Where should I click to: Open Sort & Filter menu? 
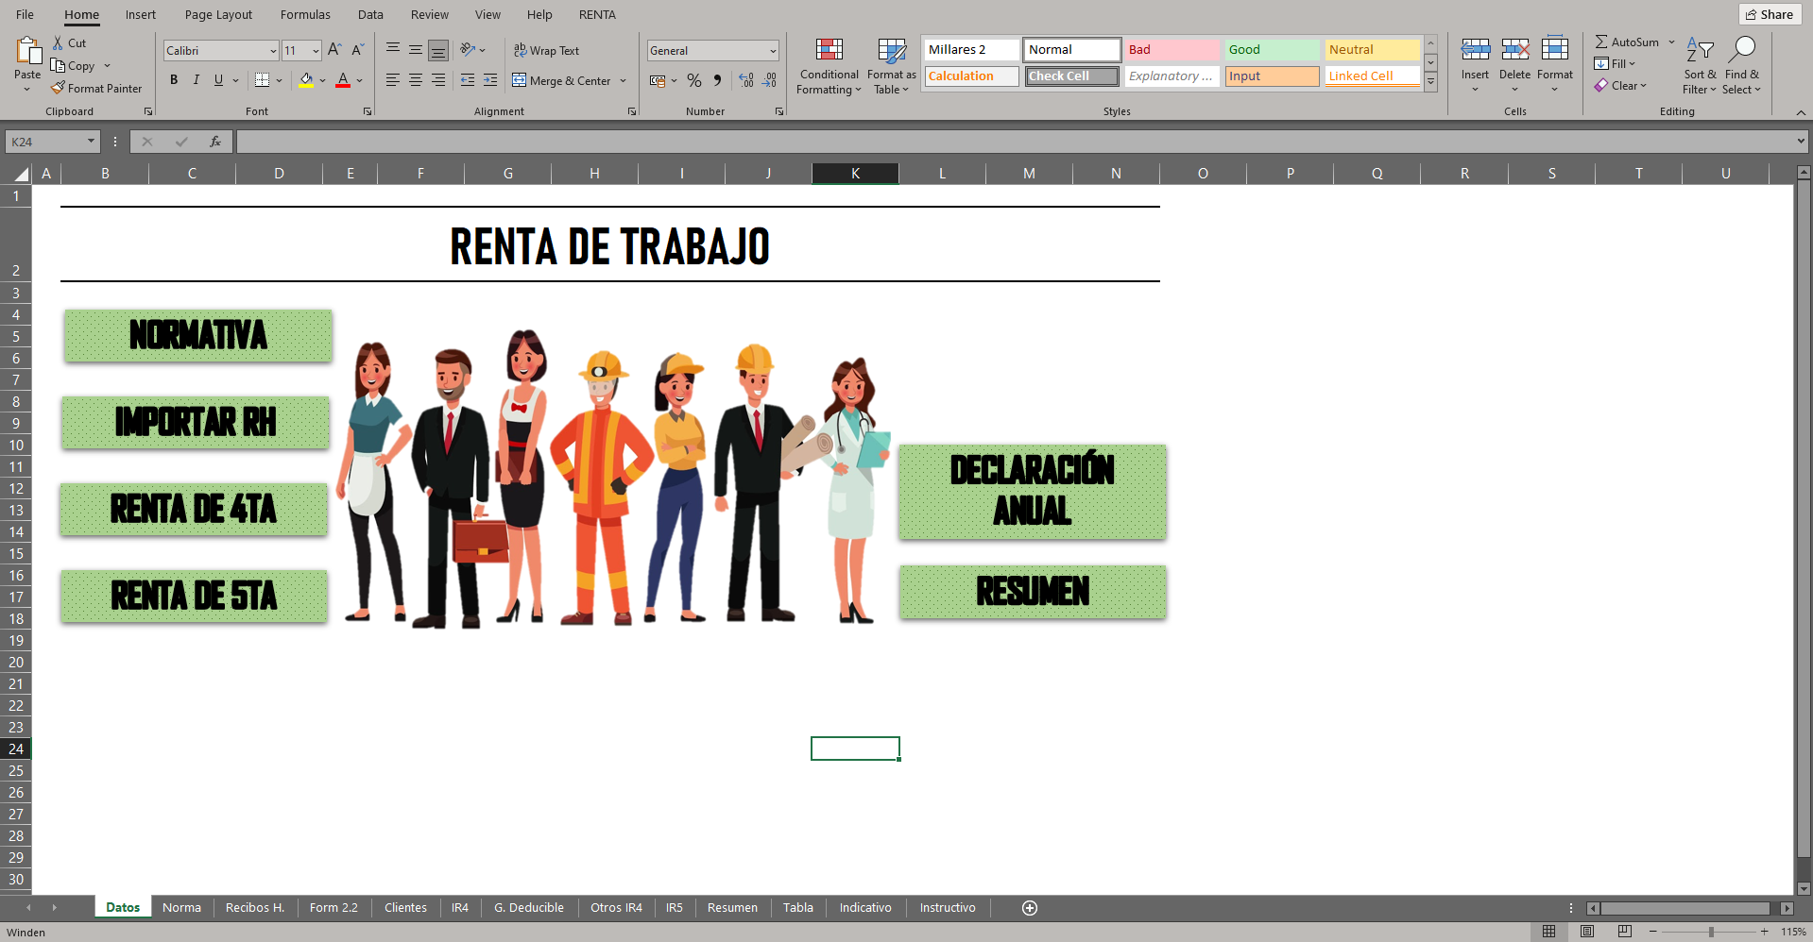(x=1700, y=66)
